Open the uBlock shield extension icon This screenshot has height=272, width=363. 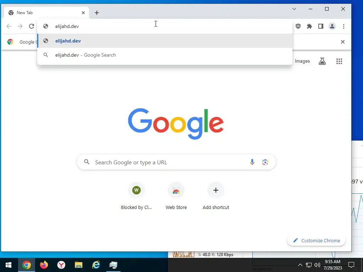(x=298, y=26)
